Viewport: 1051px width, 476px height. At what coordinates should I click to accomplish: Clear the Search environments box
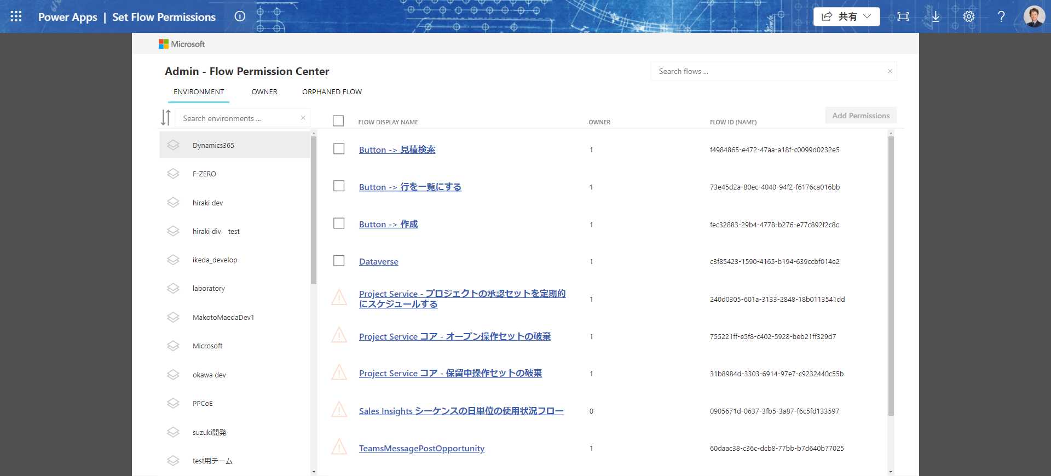pos(303,118)
